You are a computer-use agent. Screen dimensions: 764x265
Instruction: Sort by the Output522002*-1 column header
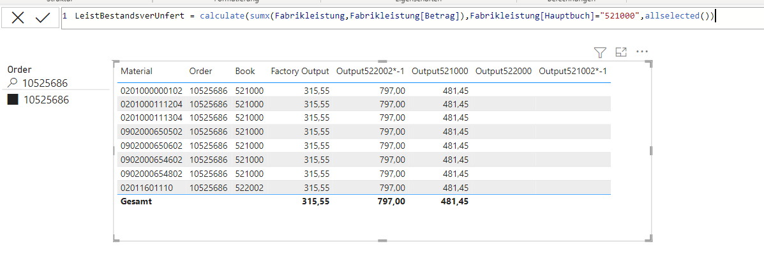point(370,71)
